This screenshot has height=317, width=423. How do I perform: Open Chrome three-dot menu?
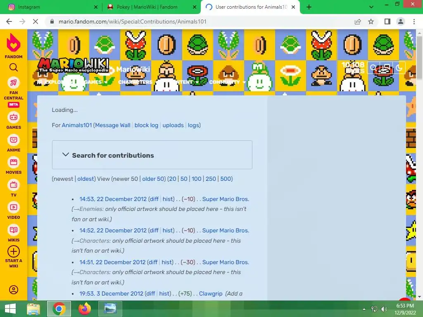pyautogui.click(x=414, y=21)
